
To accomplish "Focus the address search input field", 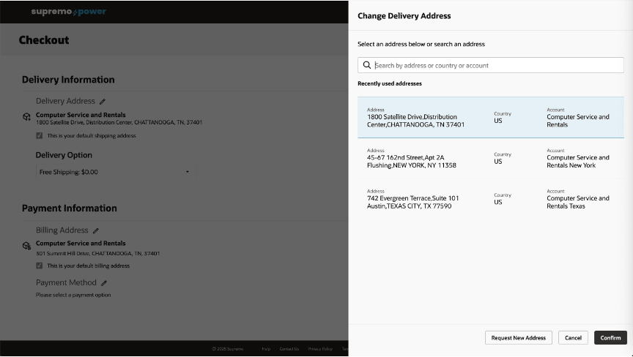I will (490, 65).
